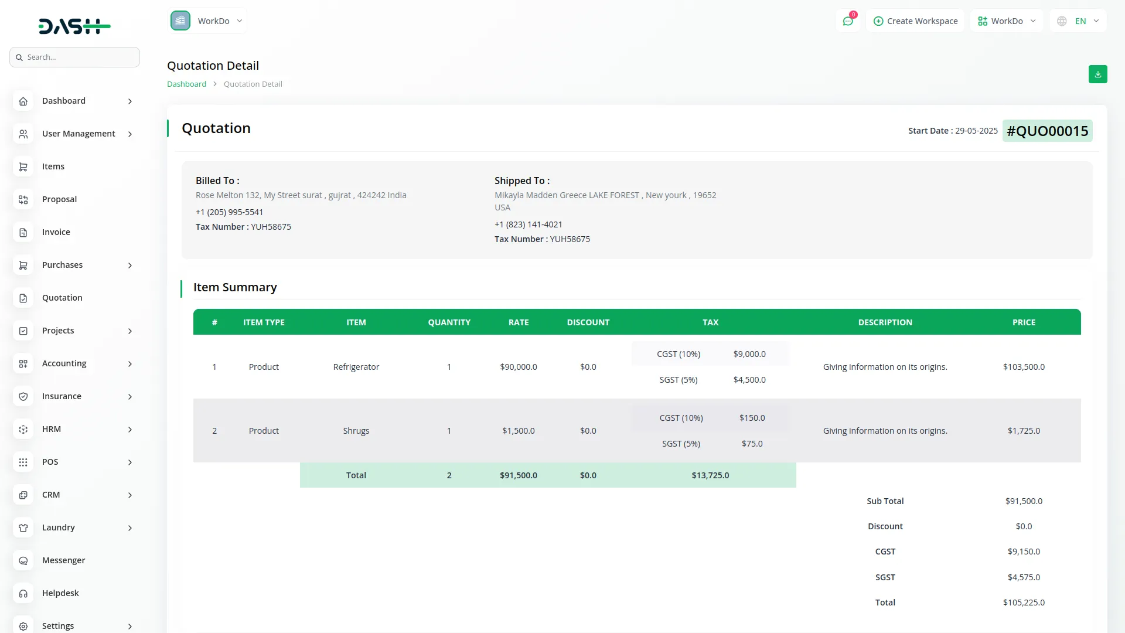Select the Projects menu item
Screen dimensions: 1125x633
58,331
